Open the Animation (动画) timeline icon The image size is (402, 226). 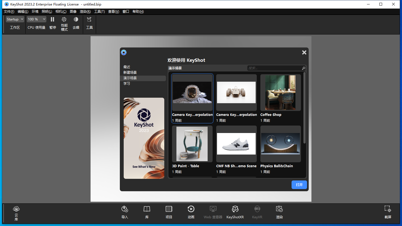tap(191, 209)
